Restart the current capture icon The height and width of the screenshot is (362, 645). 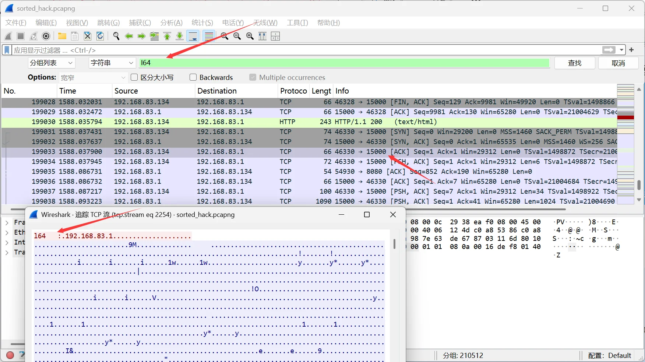(x=33, y=36)
